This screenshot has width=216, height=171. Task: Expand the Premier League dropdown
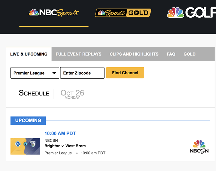(x=35, y=73)
